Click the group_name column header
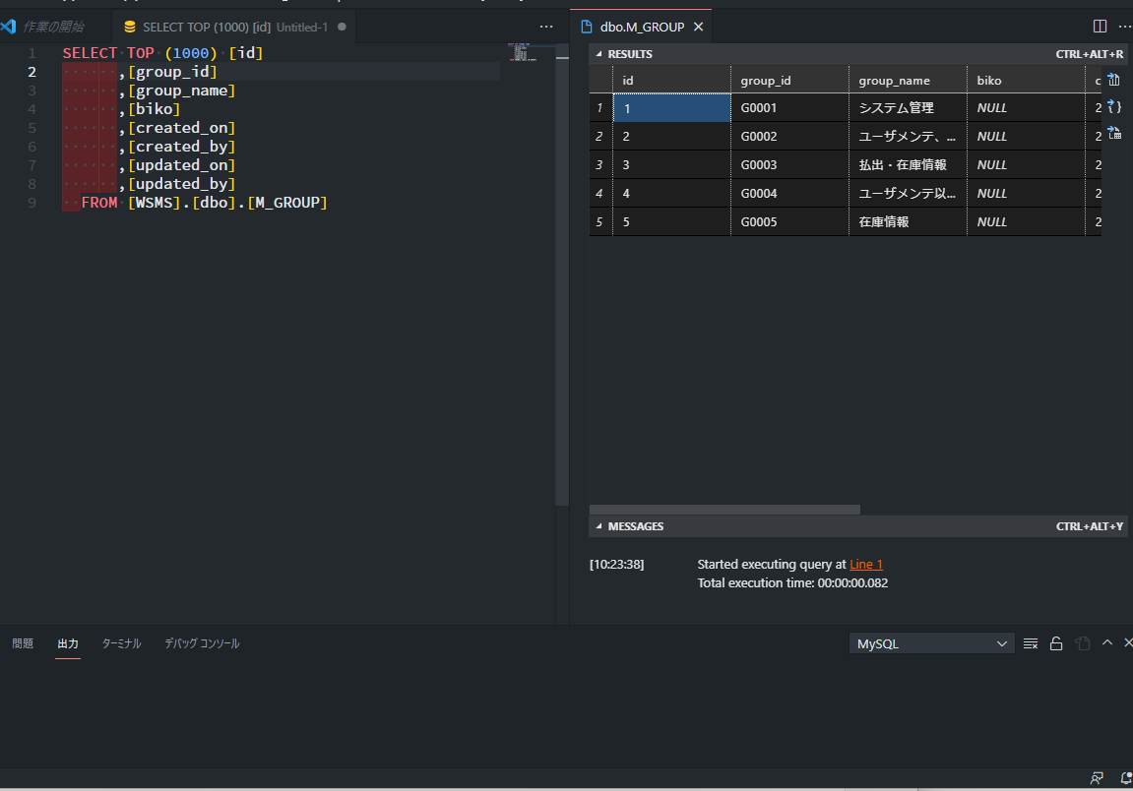 click(x=908, y=81)
